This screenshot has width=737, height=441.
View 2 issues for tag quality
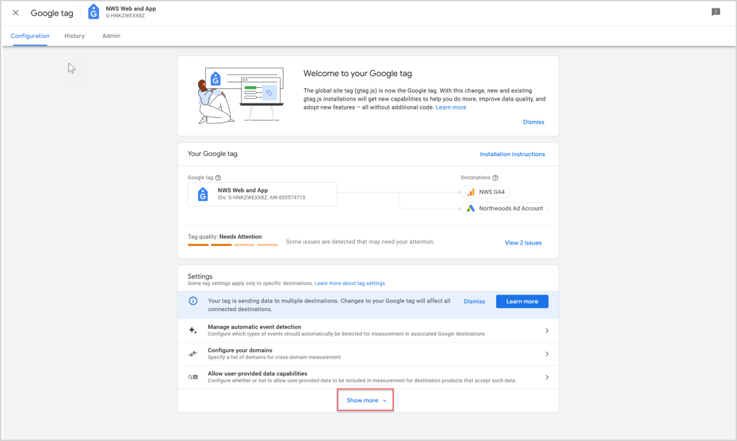[x=523, y=243]
